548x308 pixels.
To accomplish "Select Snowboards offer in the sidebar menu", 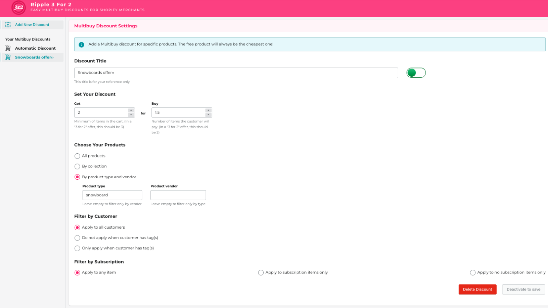I will coord(34,57).
